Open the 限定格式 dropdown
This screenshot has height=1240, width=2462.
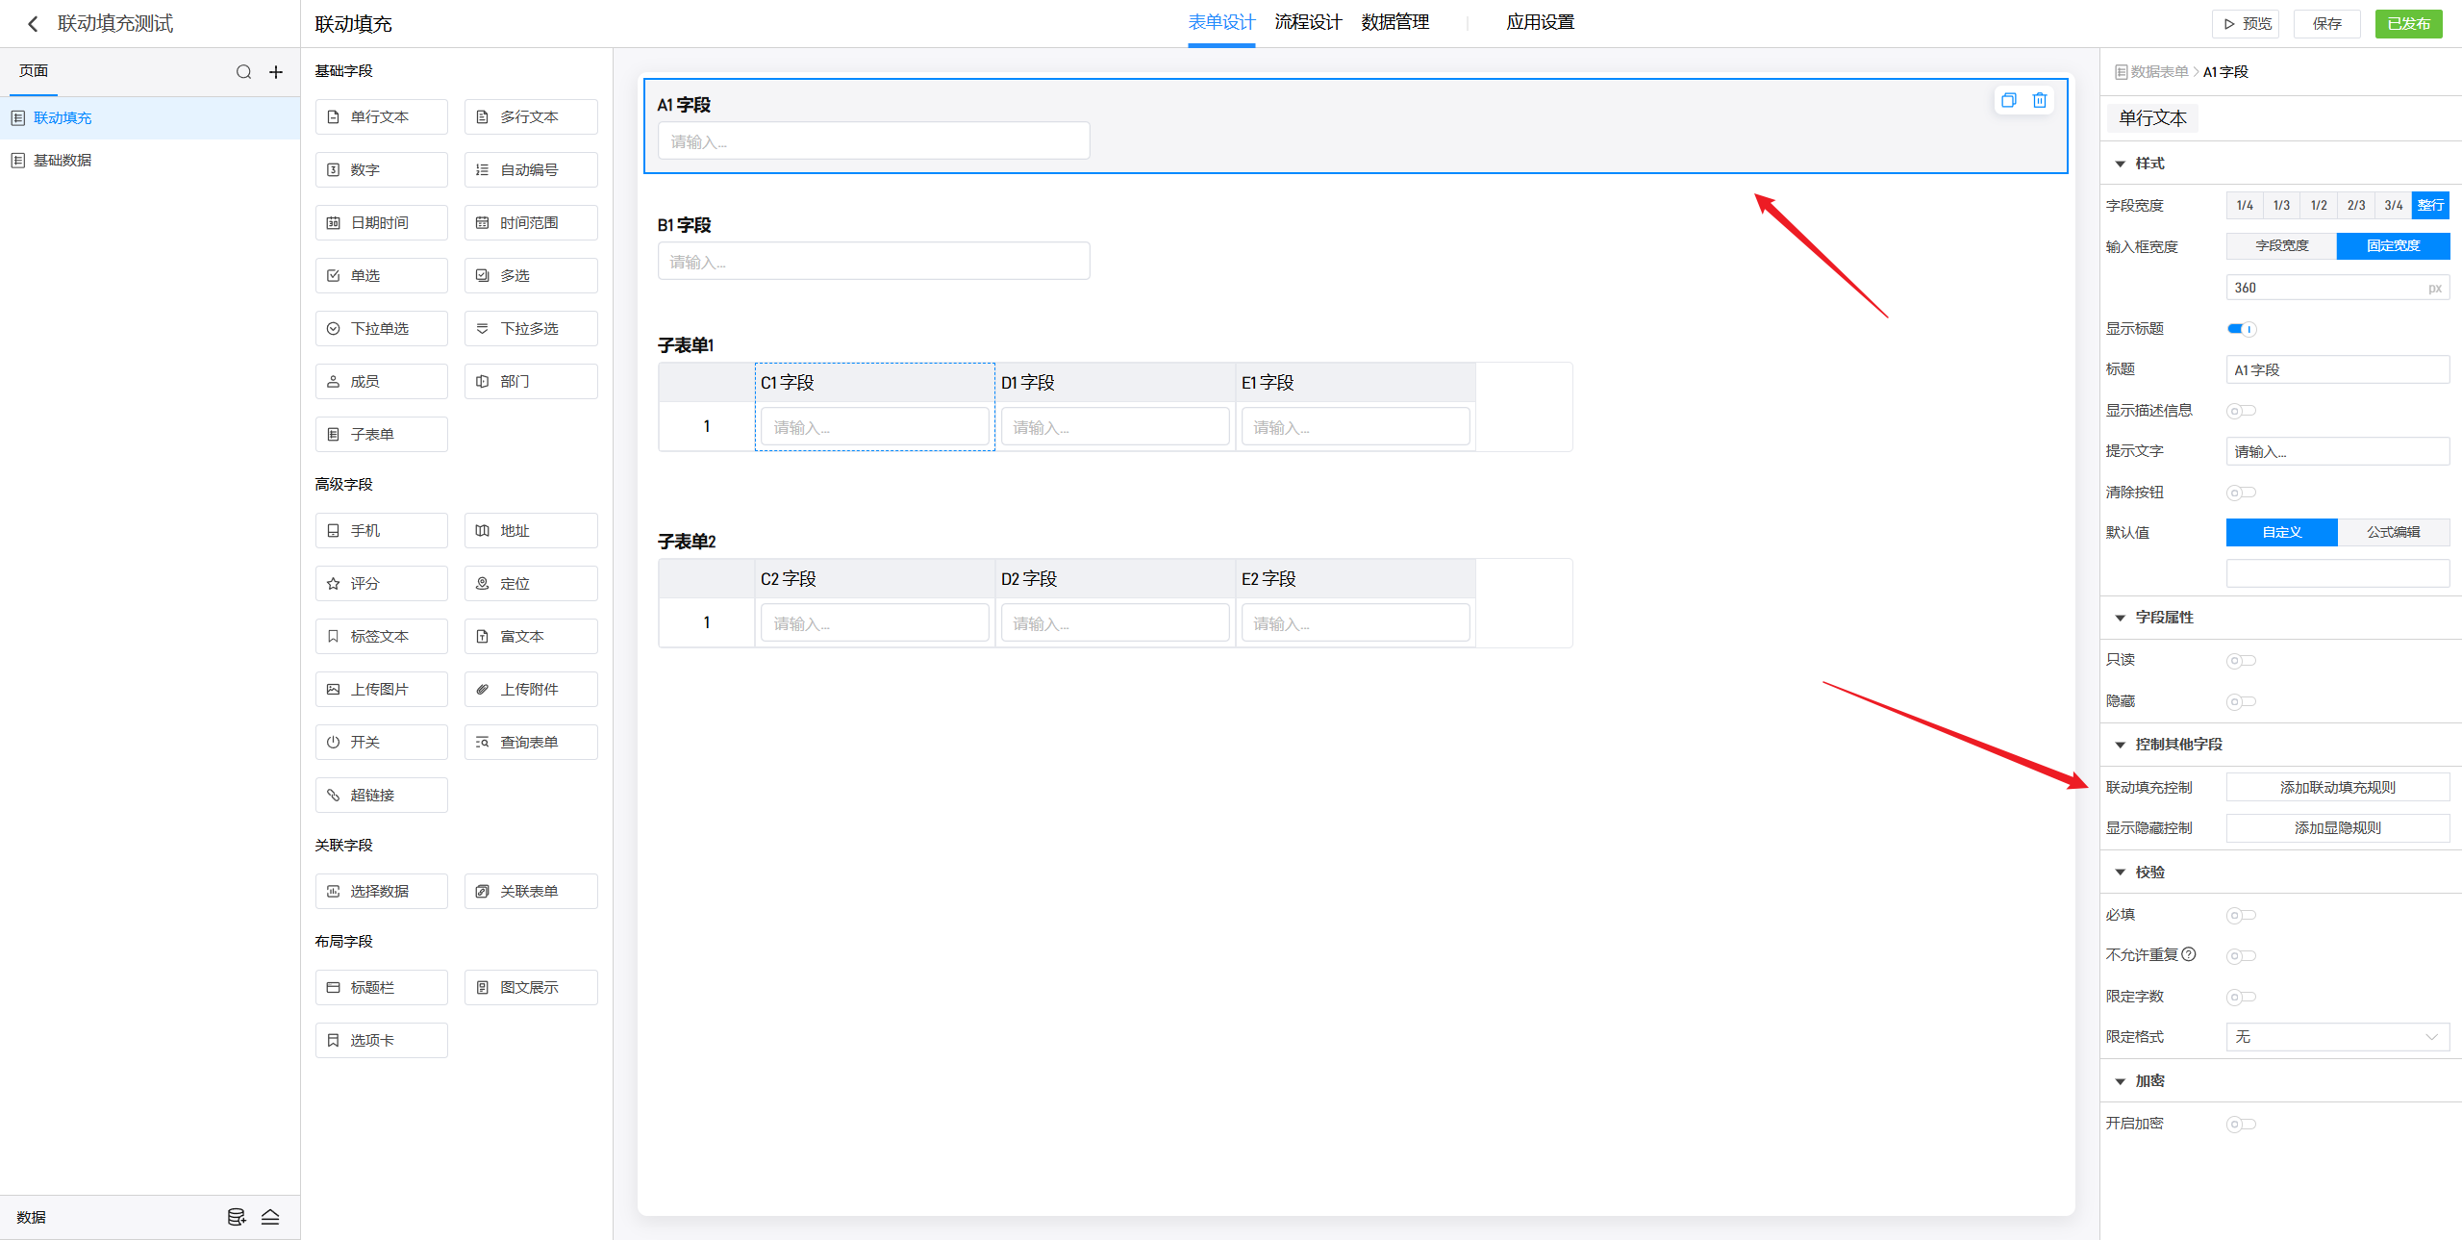(2337, 1037)
